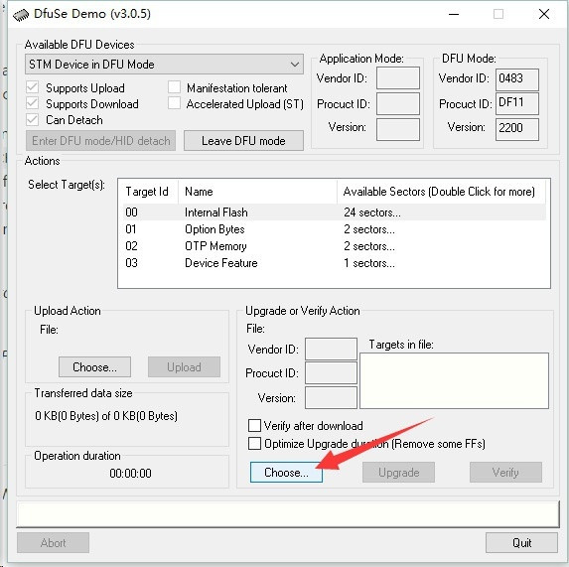
Task: Click the DfuSe Demo chip icon in title bar
Action: coord(21,15)
